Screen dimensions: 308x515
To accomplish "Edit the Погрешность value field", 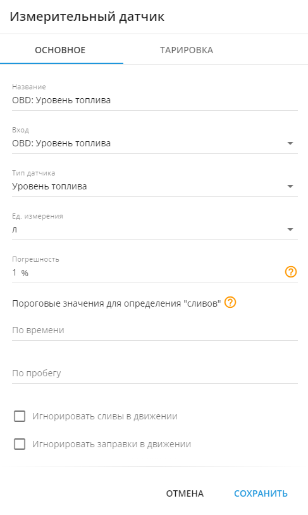I will (147, 272).
